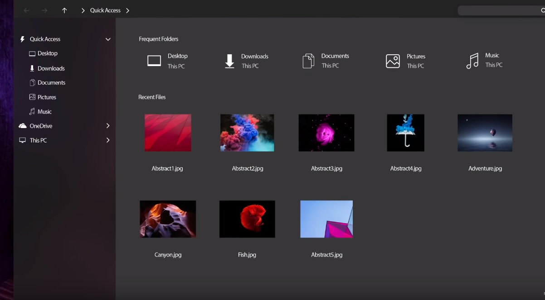Focus the search box
Viewport: 545px width, 300px height.
pyautogui.click(x=501, y=10)
